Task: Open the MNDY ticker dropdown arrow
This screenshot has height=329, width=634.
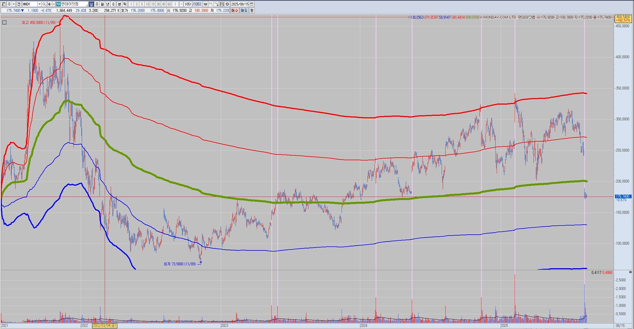Action: [x=39, y=4]
